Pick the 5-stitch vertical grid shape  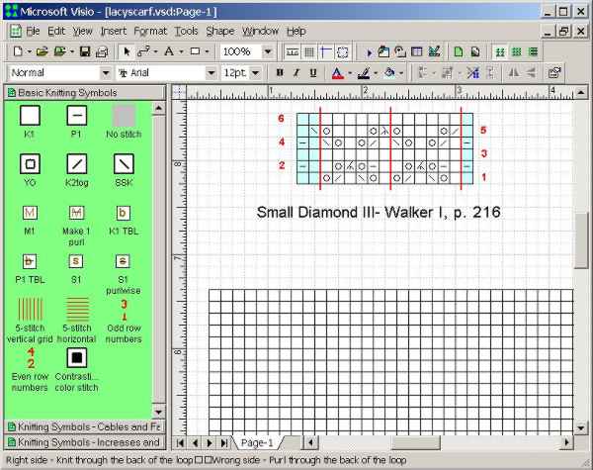point(30,308)
